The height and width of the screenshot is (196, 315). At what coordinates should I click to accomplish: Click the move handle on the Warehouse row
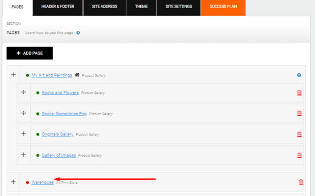[x=13, y=182]
